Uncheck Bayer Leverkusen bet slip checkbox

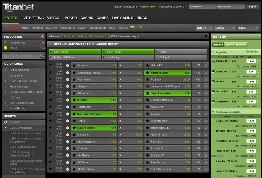click(213, 72)
